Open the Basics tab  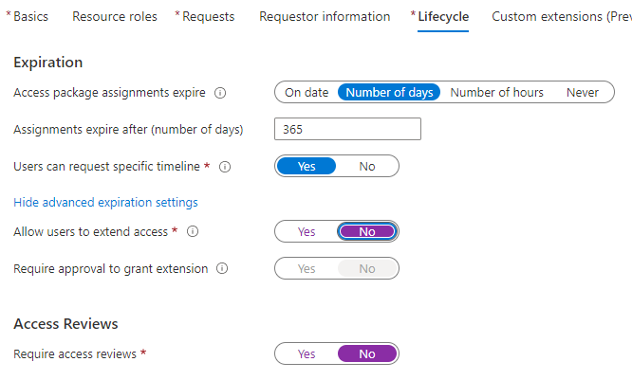point(30,17)
